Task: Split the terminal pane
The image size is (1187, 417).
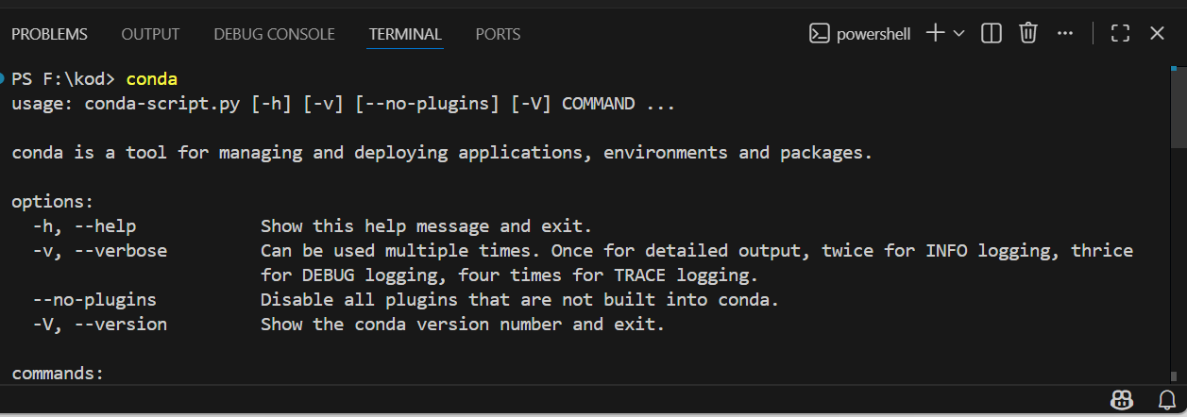Action: pyautogui.click(x=991, y=34)
